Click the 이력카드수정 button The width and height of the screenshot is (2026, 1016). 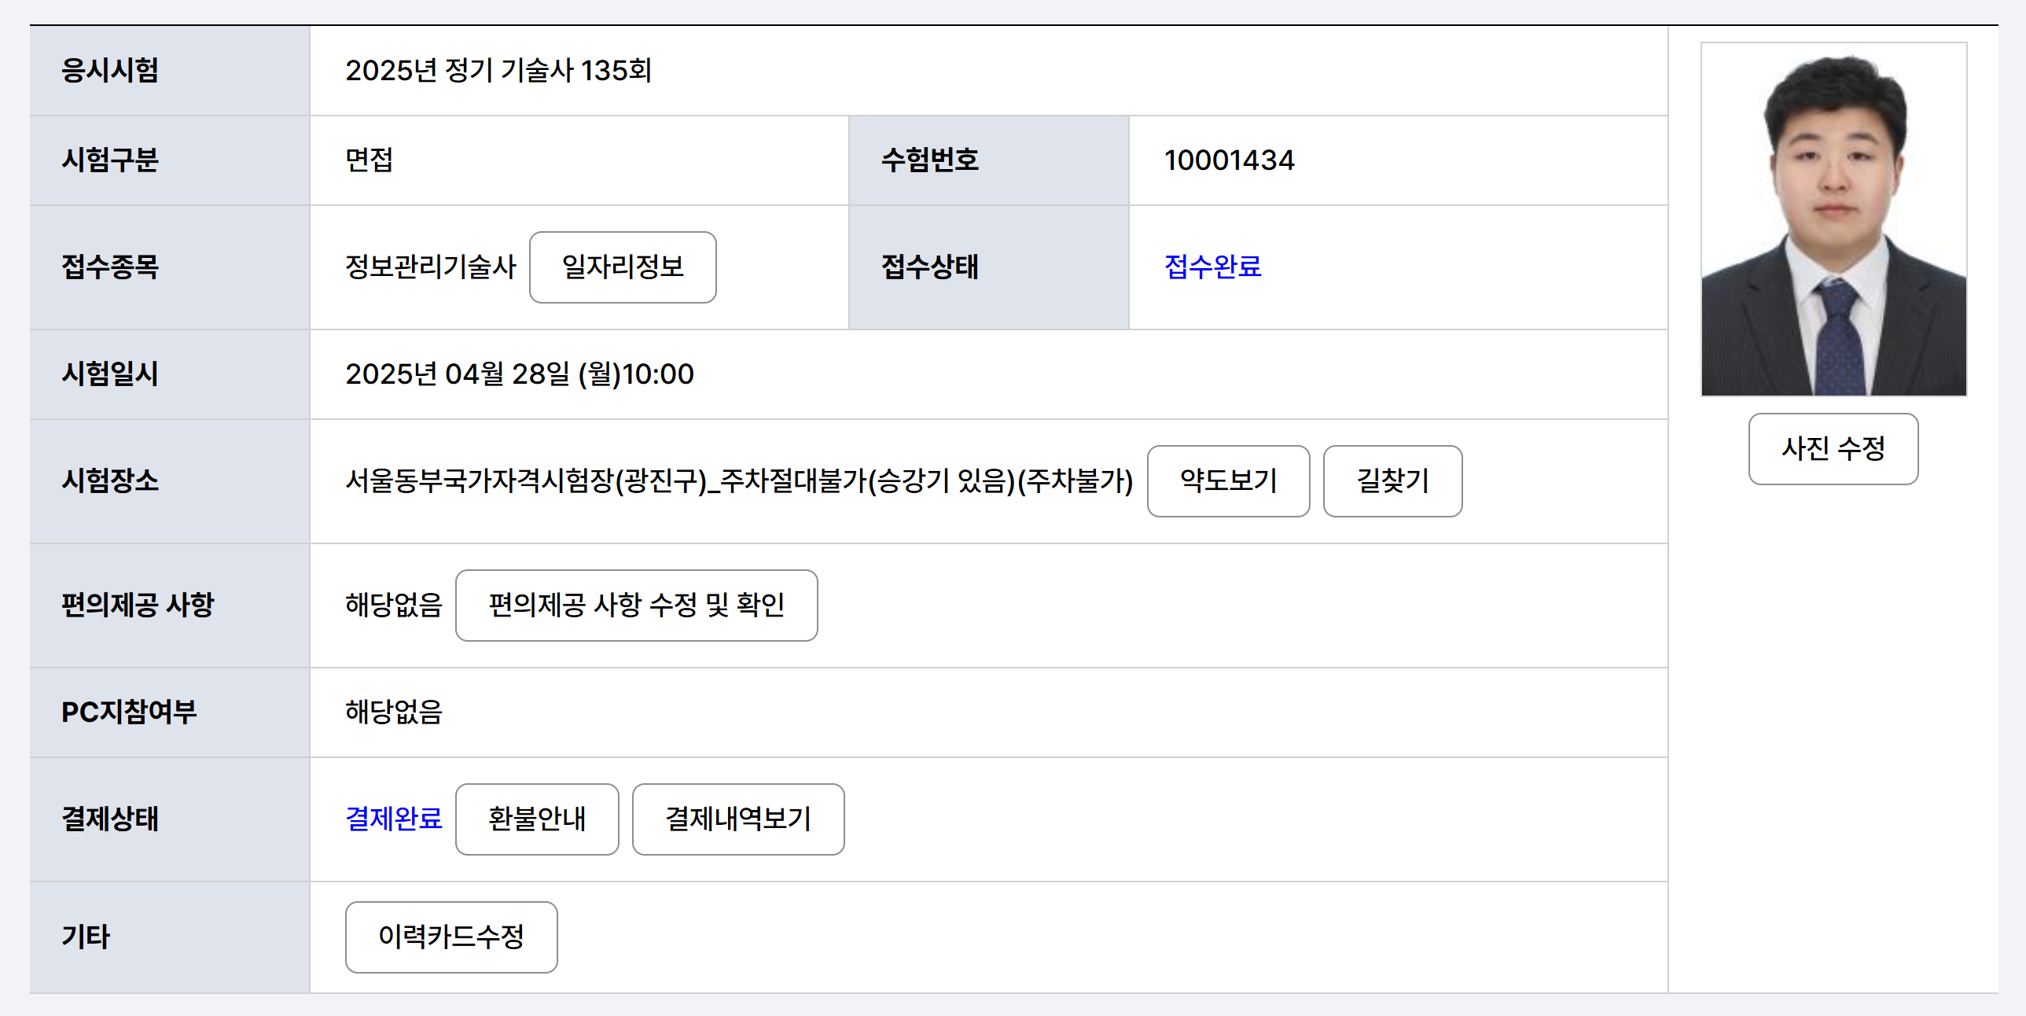point(450,937)
